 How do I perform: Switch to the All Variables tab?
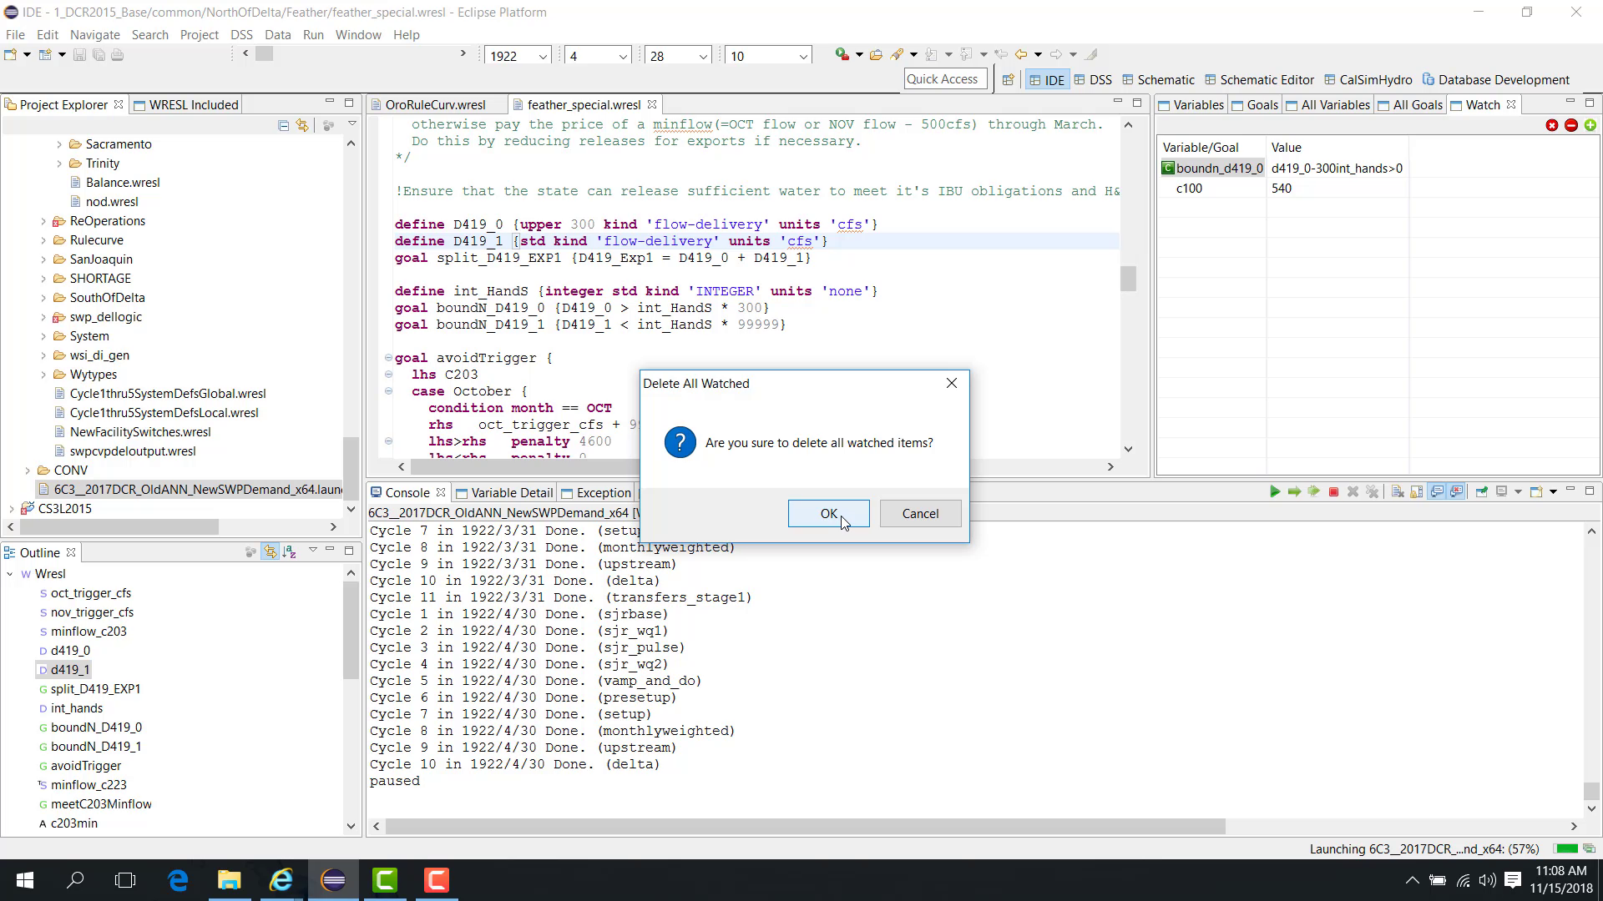(1327, 104)
